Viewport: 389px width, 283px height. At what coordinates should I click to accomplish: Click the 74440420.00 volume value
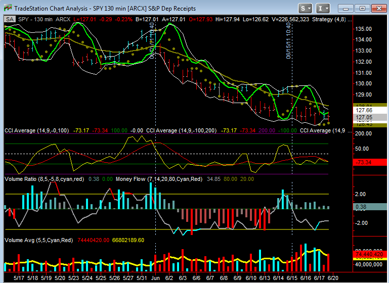click(x=93, y=240)
